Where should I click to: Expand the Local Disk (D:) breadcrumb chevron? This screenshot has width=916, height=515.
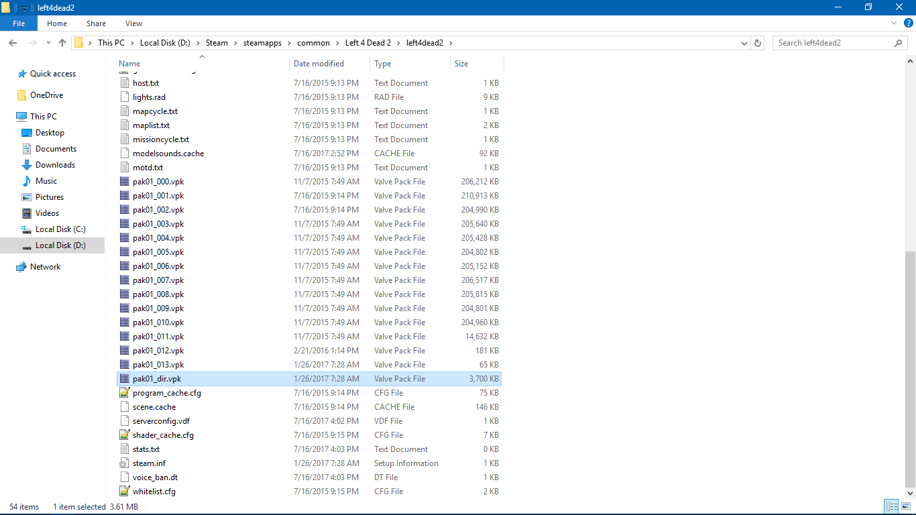click(x=197, y=43)
